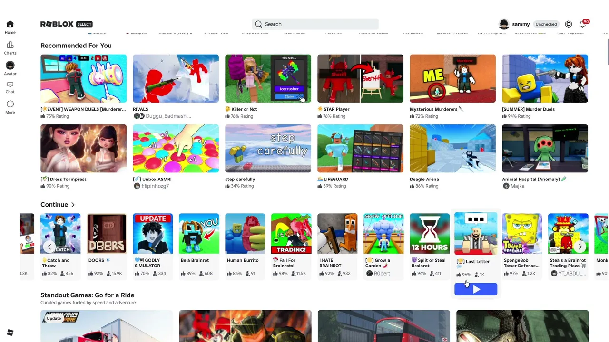Click creator name 'filipinhozg7'
This screenshot has height=342, width=609.
[155, 186]
